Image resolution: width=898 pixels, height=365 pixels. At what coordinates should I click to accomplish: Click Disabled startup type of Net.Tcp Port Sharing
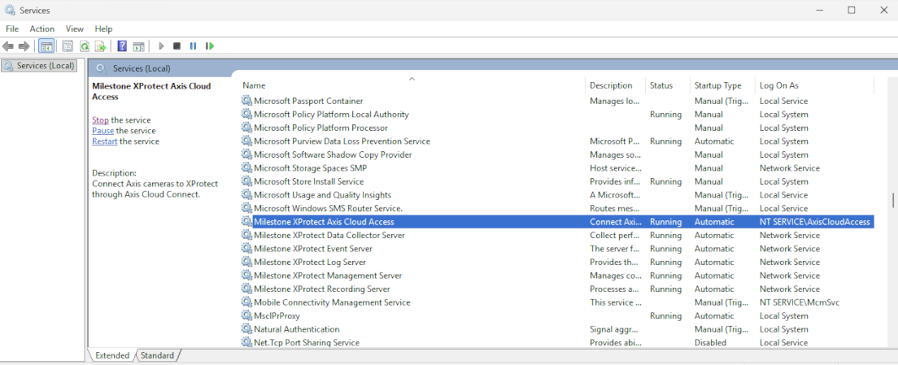(x=710, y=343)
